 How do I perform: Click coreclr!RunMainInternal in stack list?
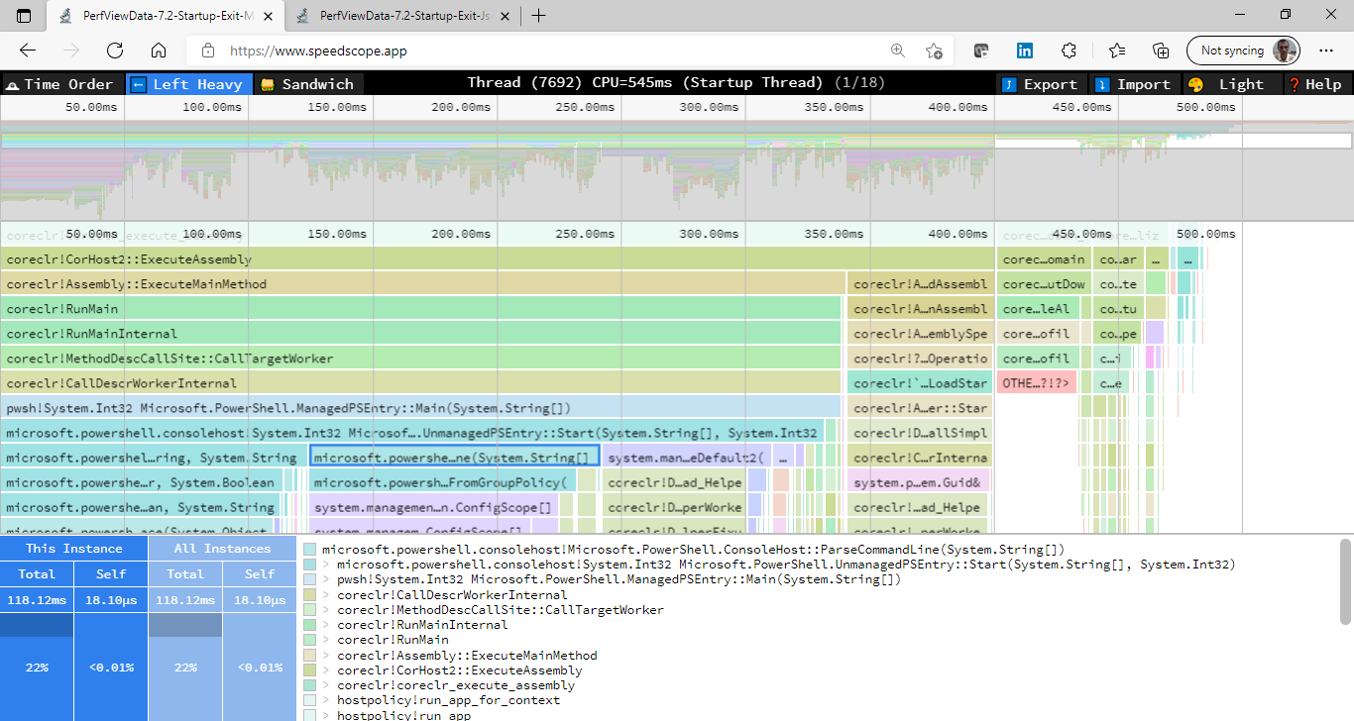(x=422, y=625)
